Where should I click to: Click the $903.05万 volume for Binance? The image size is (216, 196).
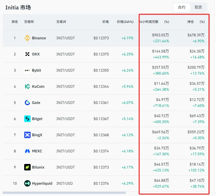(x=160, y=35)
